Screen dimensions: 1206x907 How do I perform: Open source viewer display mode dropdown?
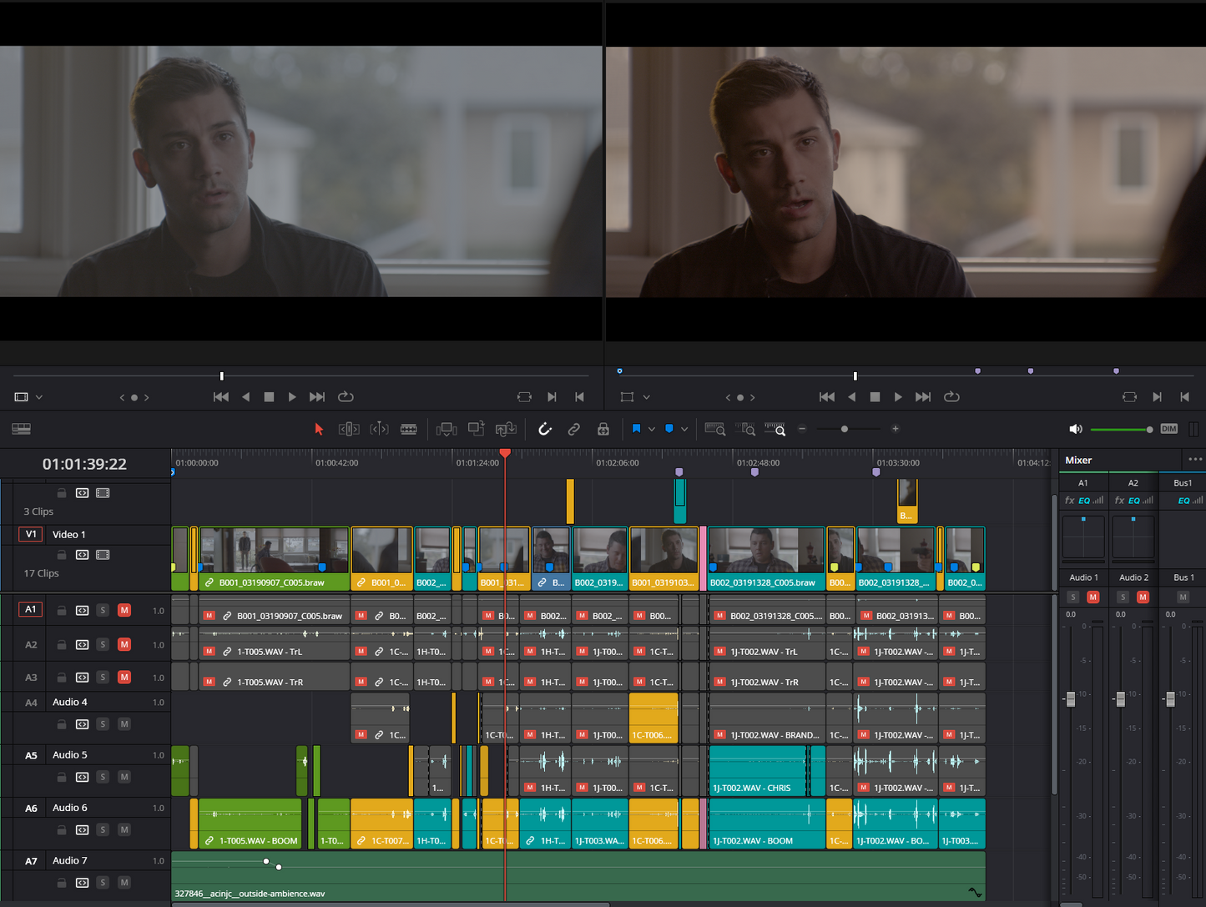pyautogui.click(x=39, y=397)
